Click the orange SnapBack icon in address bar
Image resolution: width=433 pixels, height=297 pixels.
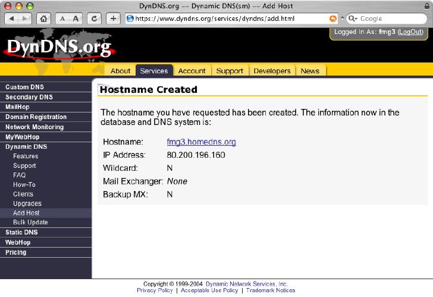click(x=333, y=18)
